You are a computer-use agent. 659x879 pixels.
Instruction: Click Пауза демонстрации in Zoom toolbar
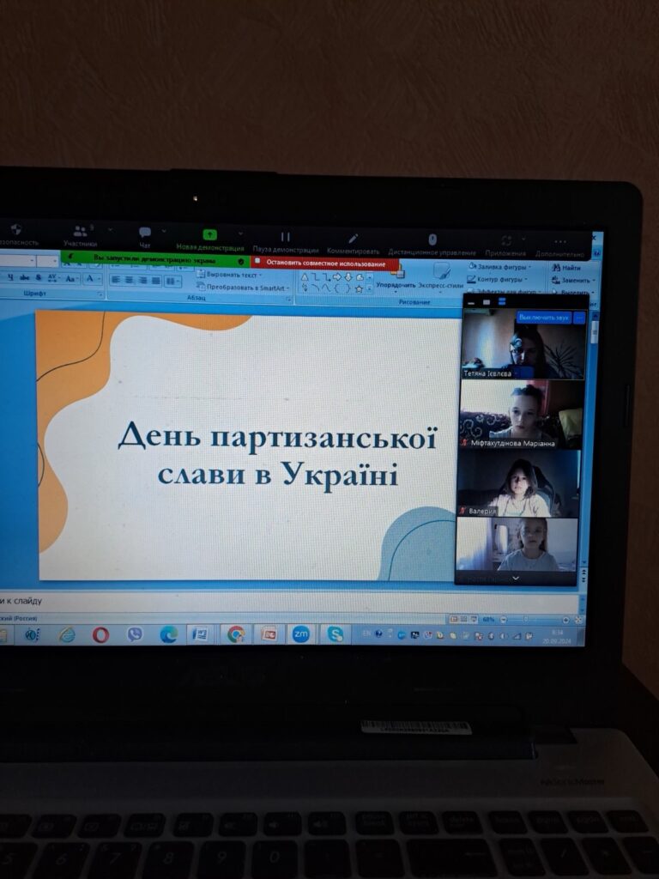[x=285, y=242]
